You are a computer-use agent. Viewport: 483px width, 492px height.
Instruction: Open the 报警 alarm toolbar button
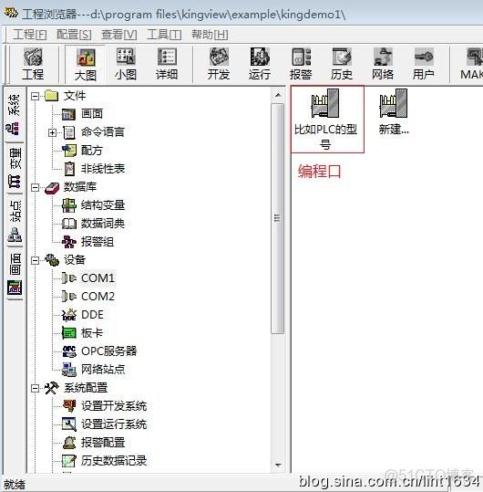301,64
